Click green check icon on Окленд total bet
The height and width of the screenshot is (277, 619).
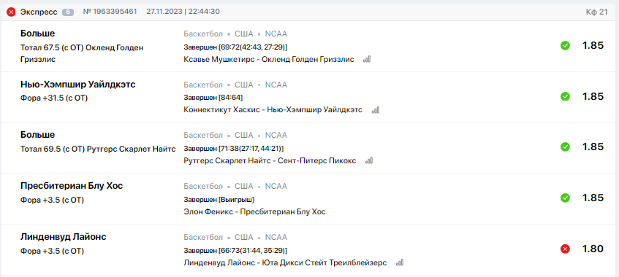(566, 46)
